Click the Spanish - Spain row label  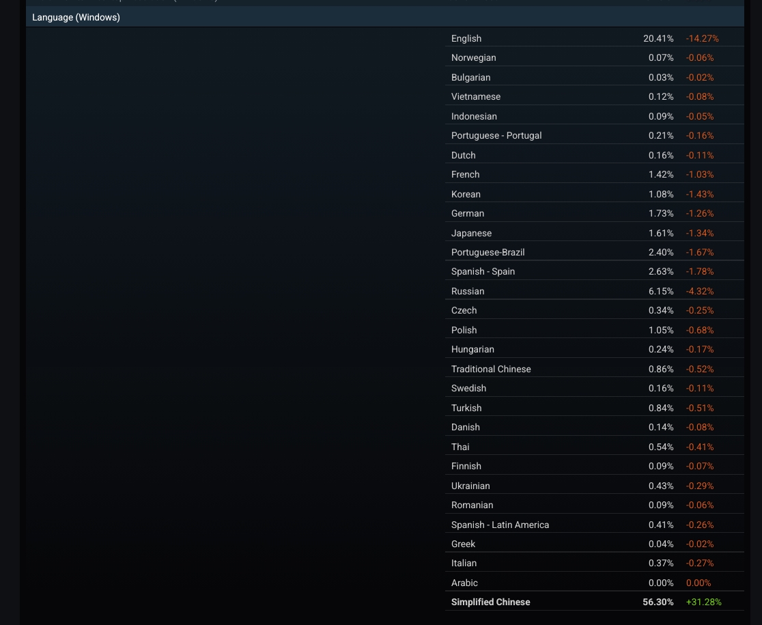tap(483, 272)
